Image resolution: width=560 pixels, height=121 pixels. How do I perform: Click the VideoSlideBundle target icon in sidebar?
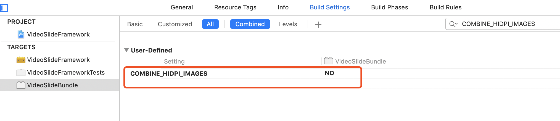coord(21,85)
